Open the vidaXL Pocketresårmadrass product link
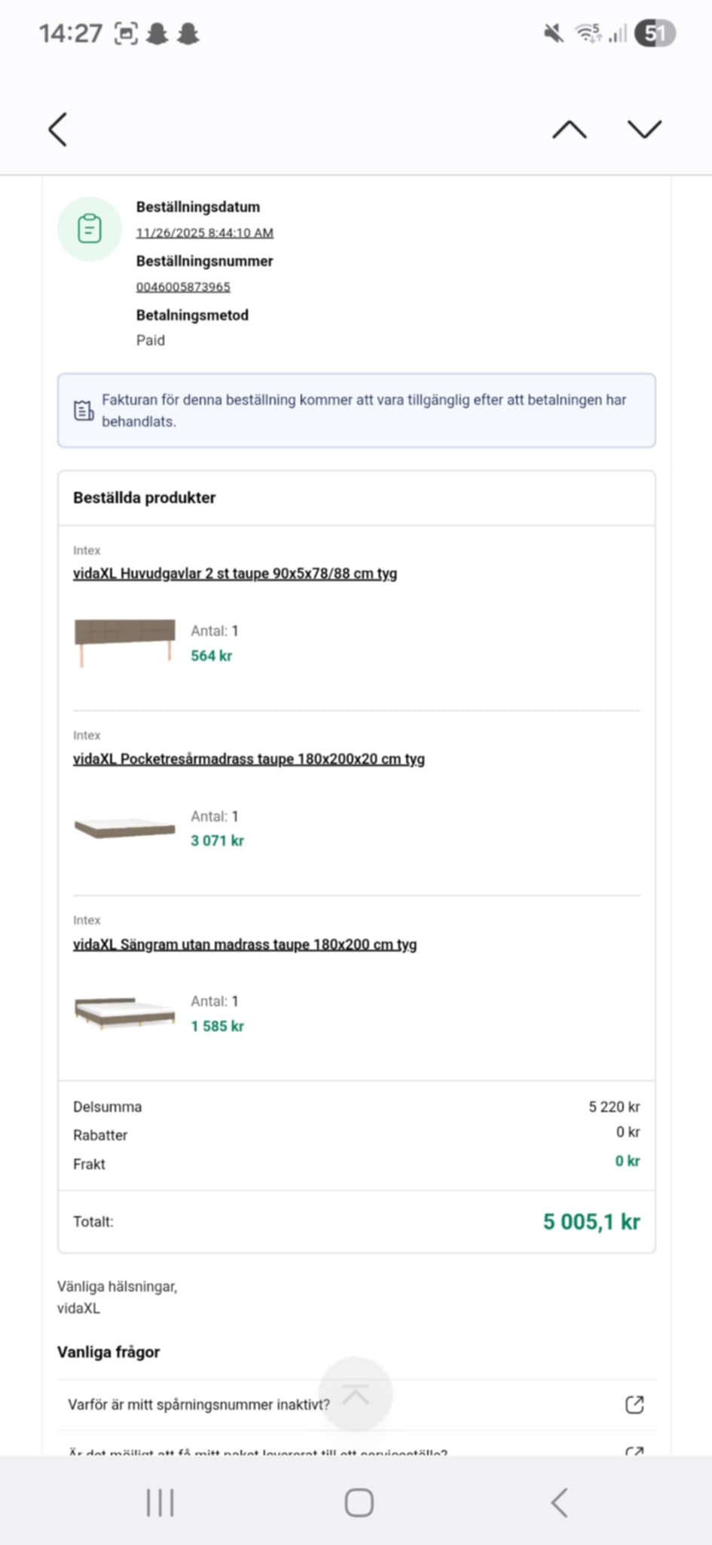The width and height of the screenshot is (712, 1545). click(x=249, y=759)
